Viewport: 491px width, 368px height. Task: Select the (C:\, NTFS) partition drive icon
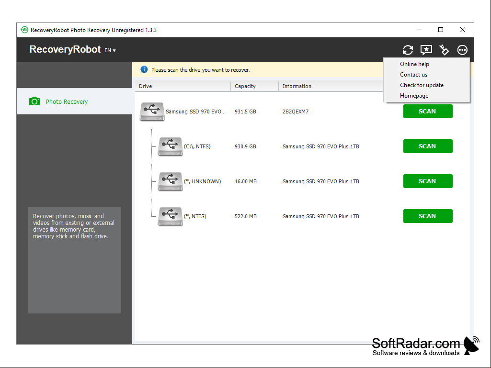click(170, 146)
